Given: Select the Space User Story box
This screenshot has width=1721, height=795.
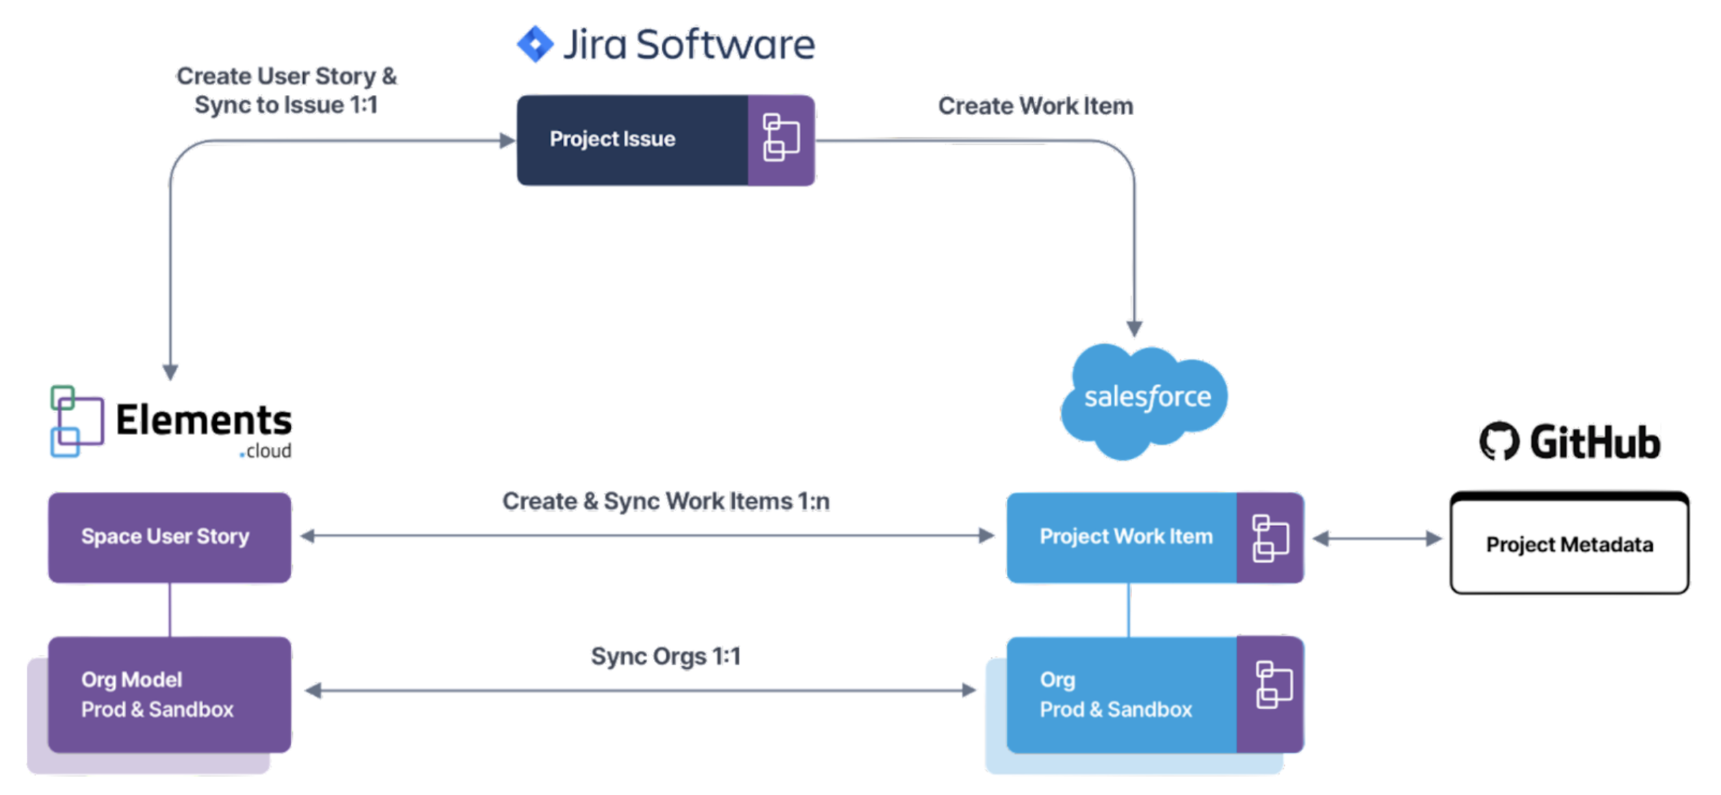Looking at the screenshot, I should click(170, 538).
